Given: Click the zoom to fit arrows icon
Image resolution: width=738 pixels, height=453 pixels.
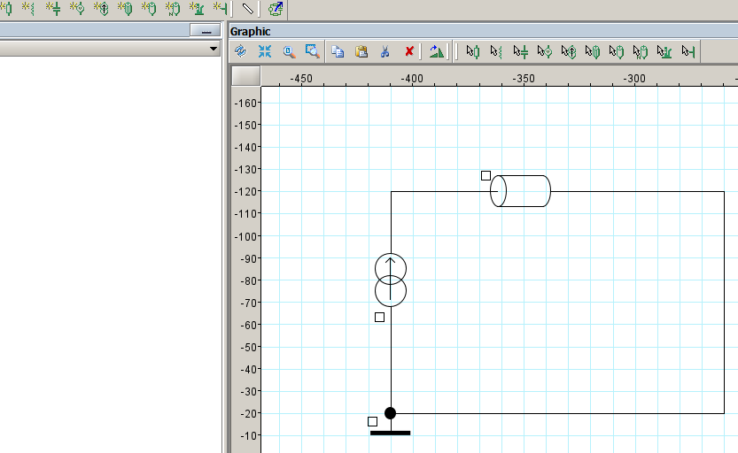Looking at the screenshot, I should coord(265,51).
